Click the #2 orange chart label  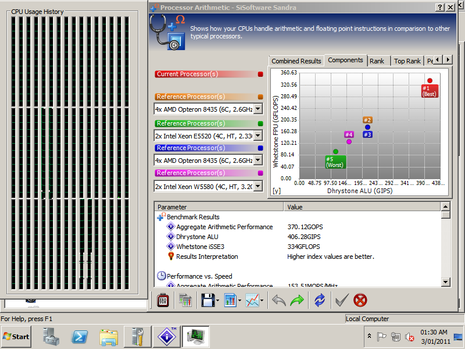367,120
